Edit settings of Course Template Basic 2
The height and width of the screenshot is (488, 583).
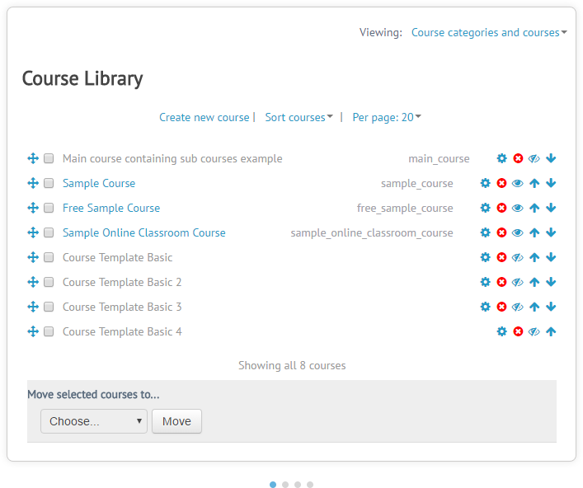485,282
